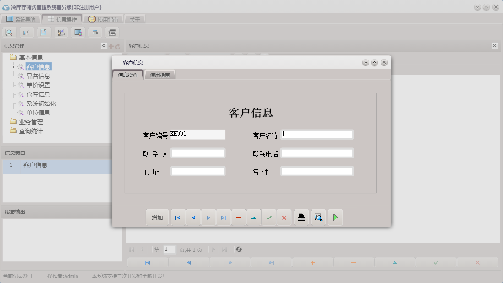503x283 pixels.
Task: Delete the record with the red minus icon
Action: click(x=238, y=217)
